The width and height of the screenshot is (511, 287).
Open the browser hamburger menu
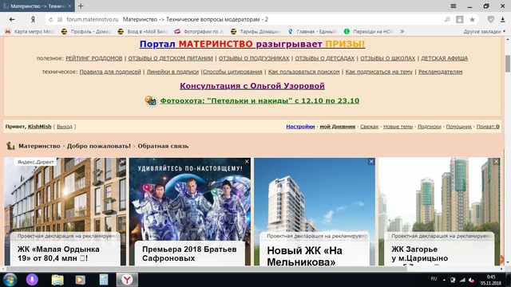point(453,6)
